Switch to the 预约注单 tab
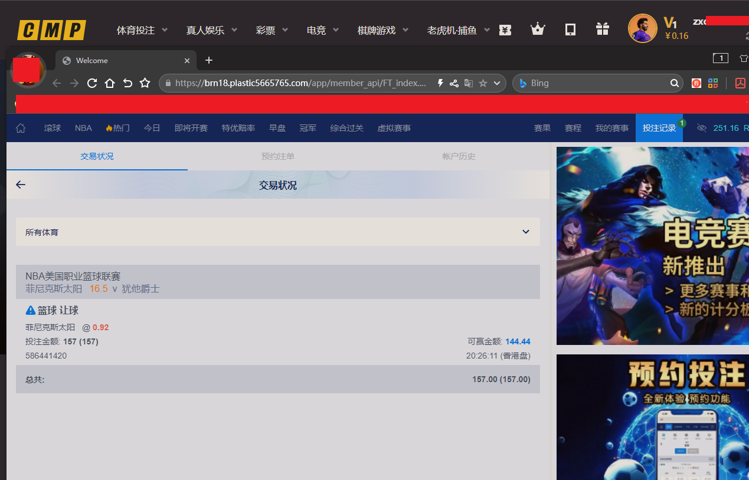 (278, 156)
